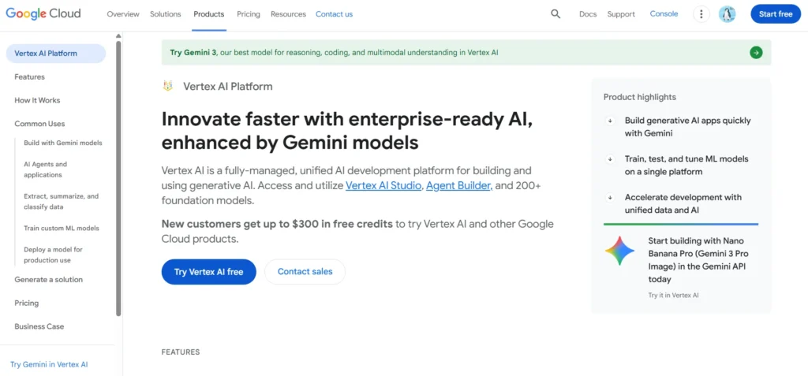The width and height of the screenshot is (808, 376).
Task: Open 'Deploy a model for production use'
Action: [53, 255]
